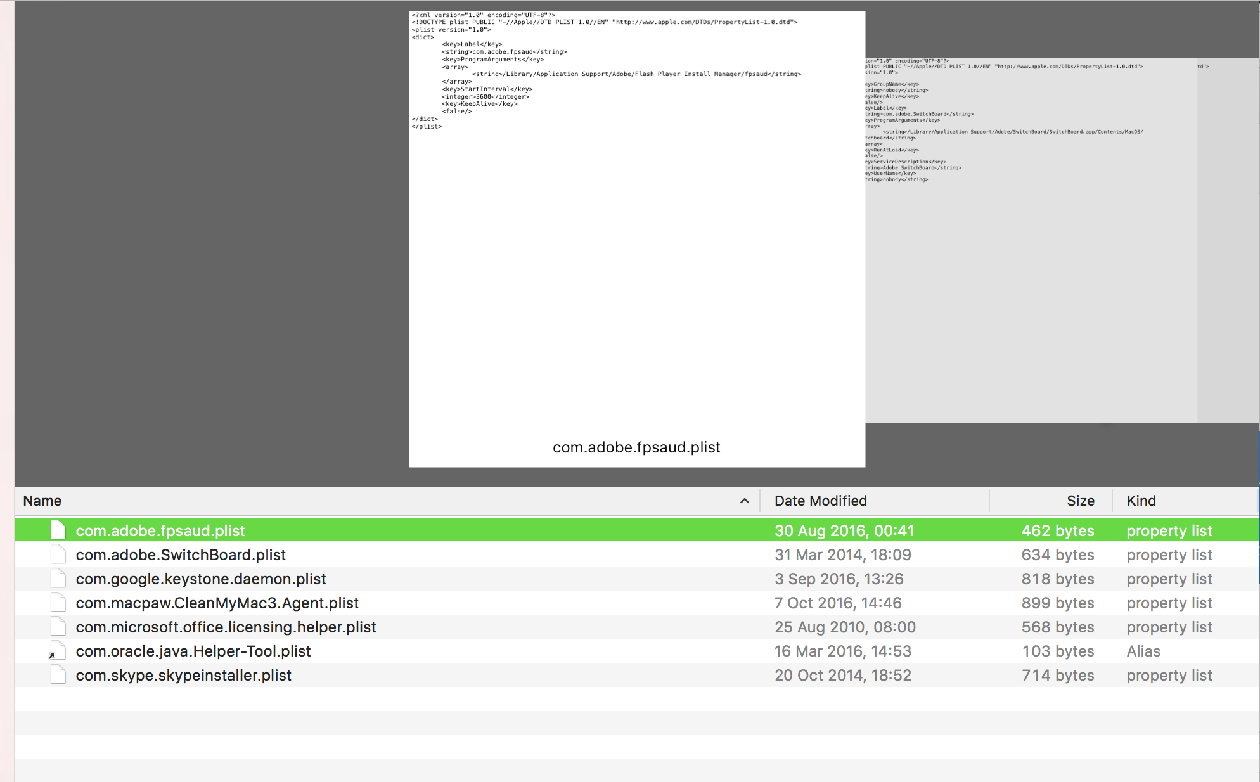This screenshot has width=1260, height=782.
Task: Sort the list by the Kind column
Action: coord(1141,501)
